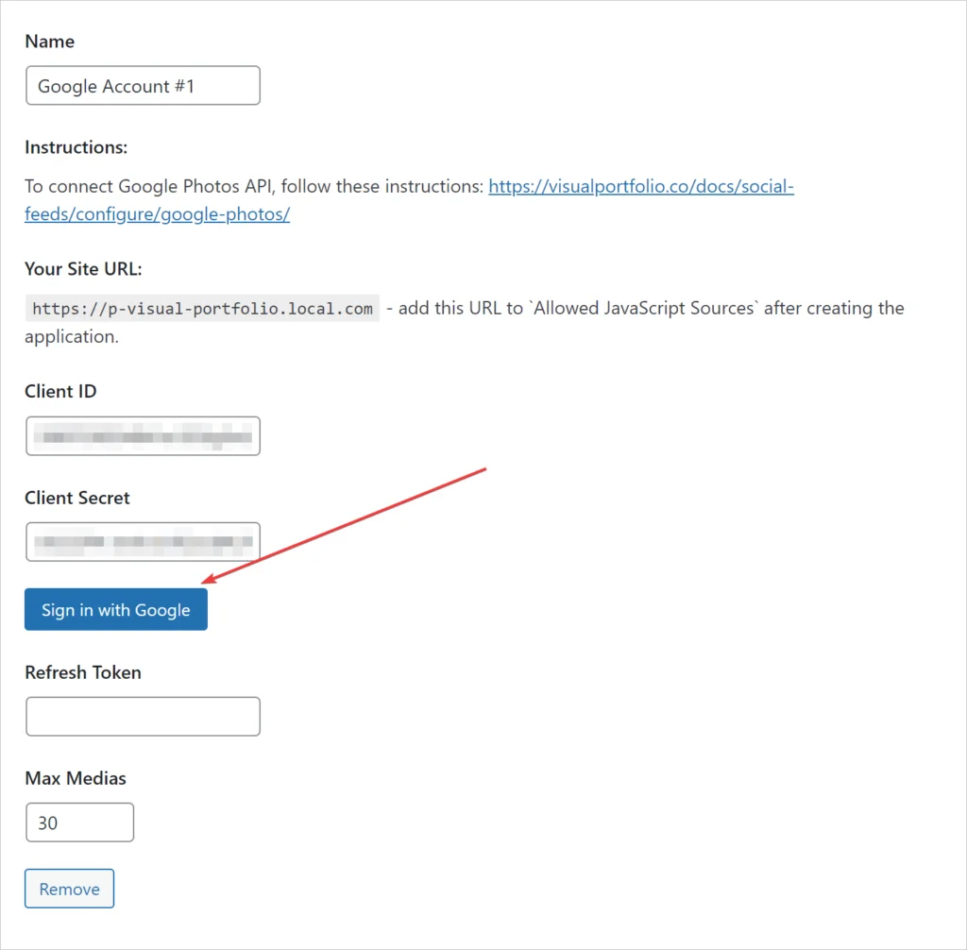
Task: Click the Instructions heading text
Action: pyautogui.click(x=76, y=147)
